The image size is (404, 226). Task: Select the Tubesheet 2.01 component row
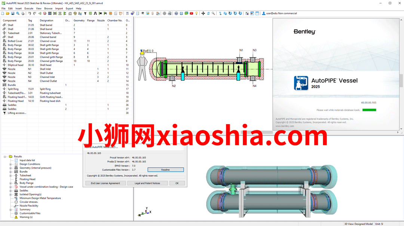pyautogui.click(x=66, y=33)
